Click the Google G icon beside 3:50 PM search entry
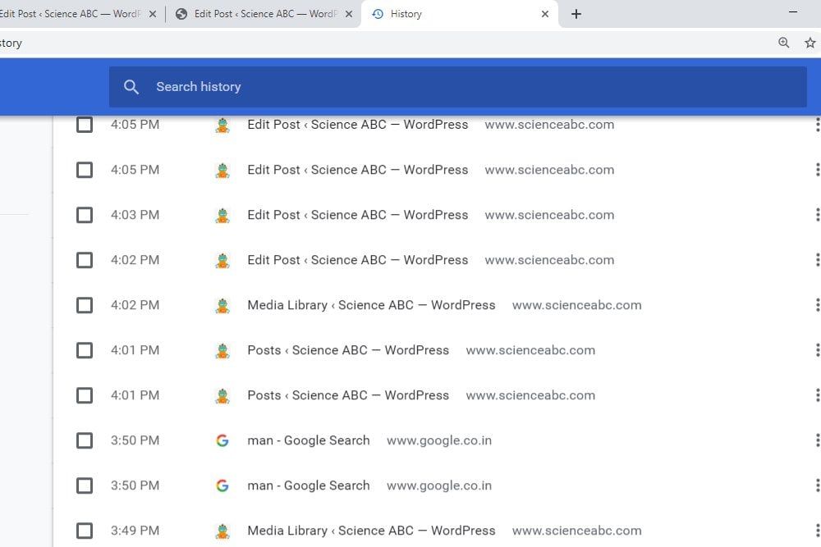 point(222,440)
